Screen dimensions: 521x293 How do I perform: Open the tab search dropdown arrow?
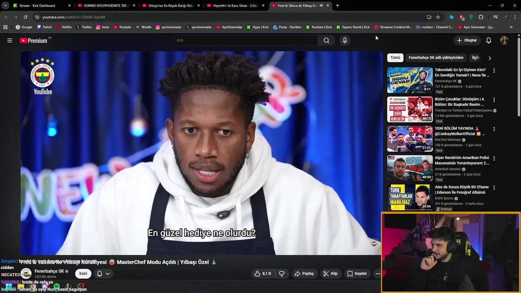5,6
